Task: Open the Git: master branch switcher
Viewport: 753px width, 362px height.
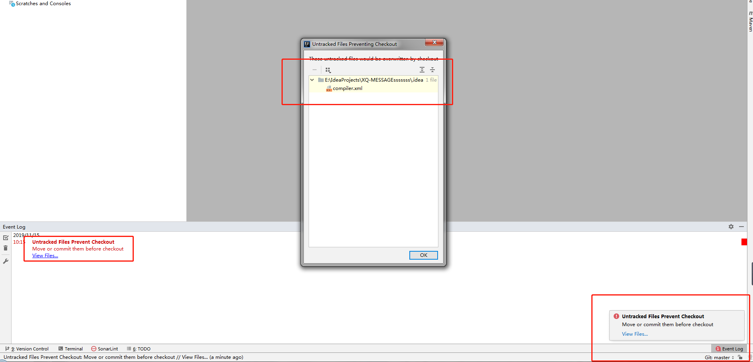Action: (x=717, y=357)
